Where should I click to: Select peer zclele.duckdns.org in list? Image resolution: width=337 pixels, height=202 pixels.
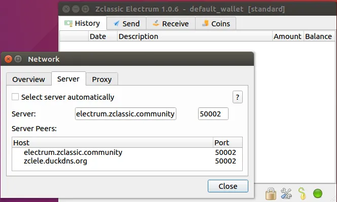click(55, 161)
